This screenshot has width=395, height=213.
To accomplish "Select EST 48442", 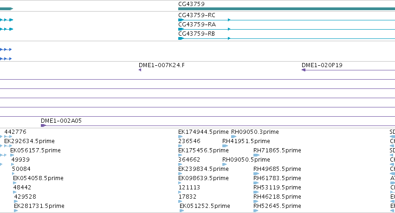I will tap(22, 188).
